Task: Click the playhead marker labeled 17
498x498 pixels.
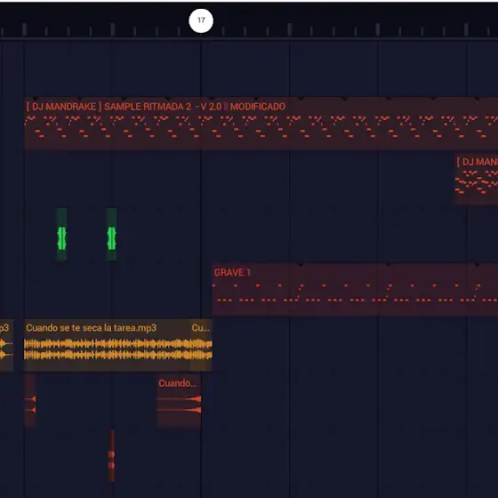Action: click(201, 20)
